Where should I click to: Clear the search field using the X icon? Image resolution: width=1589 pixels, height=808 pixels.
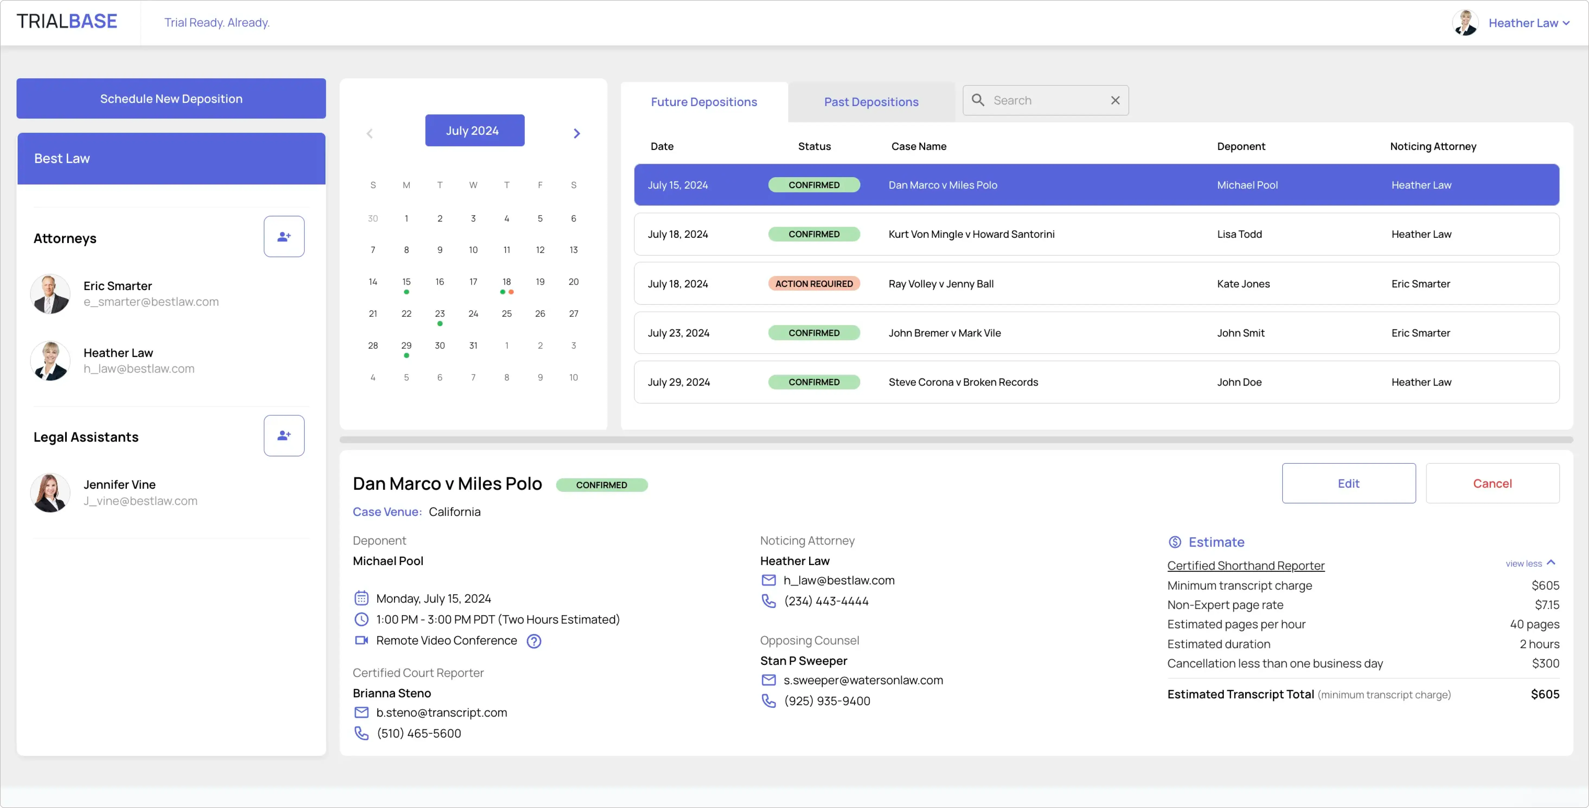pos(1115,100)
